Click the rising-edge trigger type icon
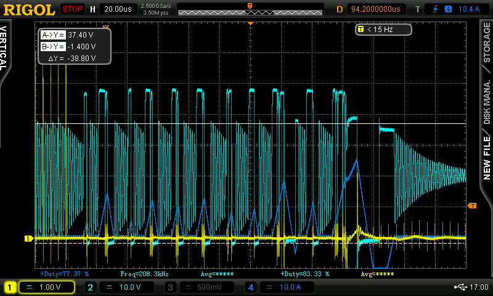The image size is (493, 296). pos(436,9)
